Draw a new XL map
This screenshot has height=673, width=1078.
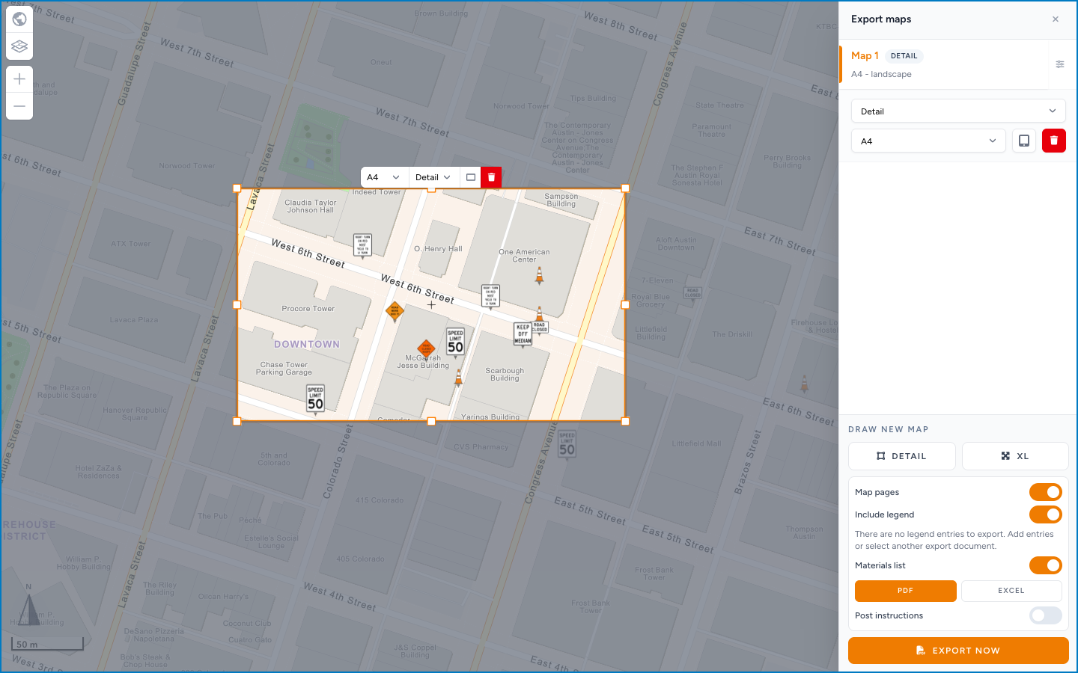tap(1015, 456)
